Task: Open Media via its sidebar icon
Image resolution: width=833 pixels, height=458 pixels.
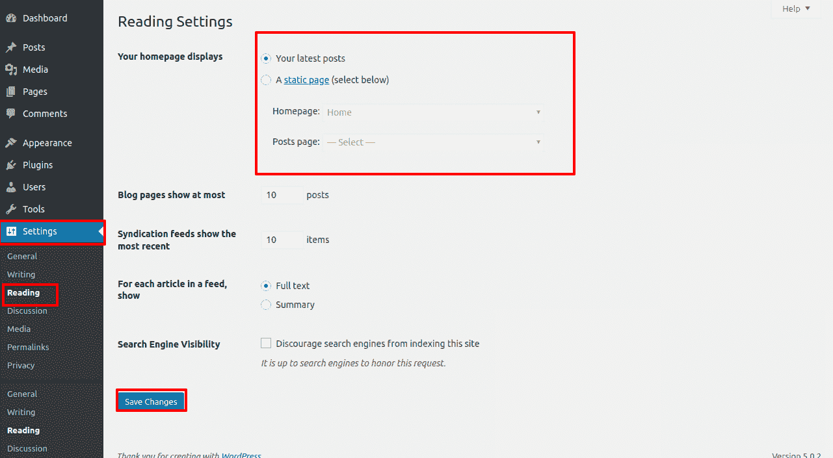Action: [x=11, y=70]
